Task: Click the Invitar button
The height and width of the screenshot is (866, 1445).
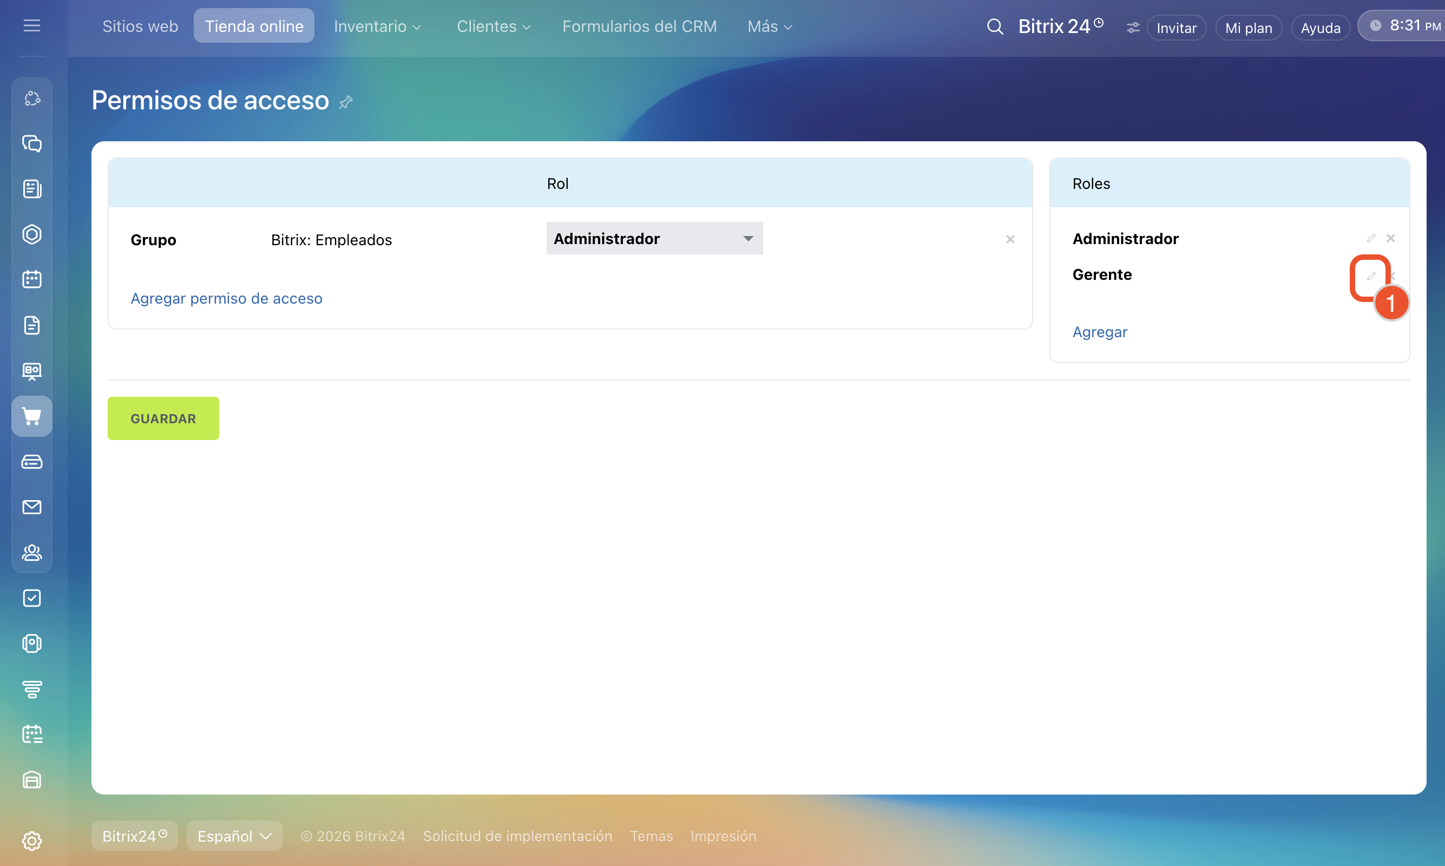Action: click(1175, 28)
